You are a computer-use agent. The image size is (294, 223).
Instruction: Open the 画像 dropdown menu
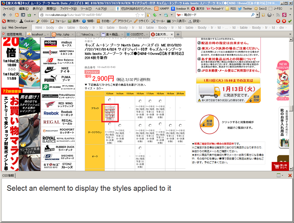click(74, 21)
